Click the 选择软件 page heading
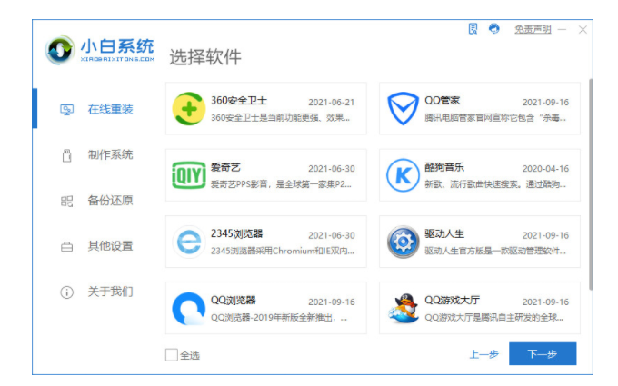Image resolution: width=618 pixels, height=386 pixels. (205, 57)
